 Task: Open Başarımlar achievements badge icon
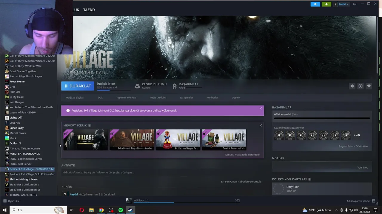(x=175, y=86)
